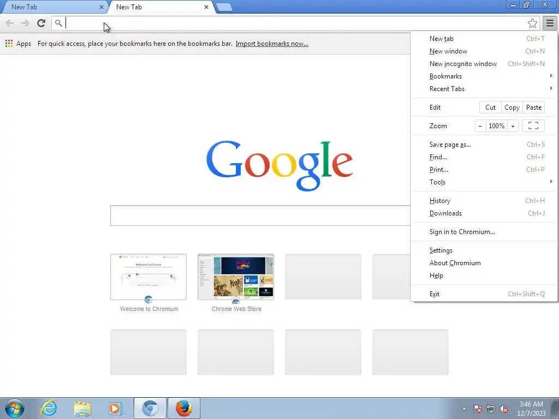
Task: Choose New window from the menu
Action: [484, 51]
